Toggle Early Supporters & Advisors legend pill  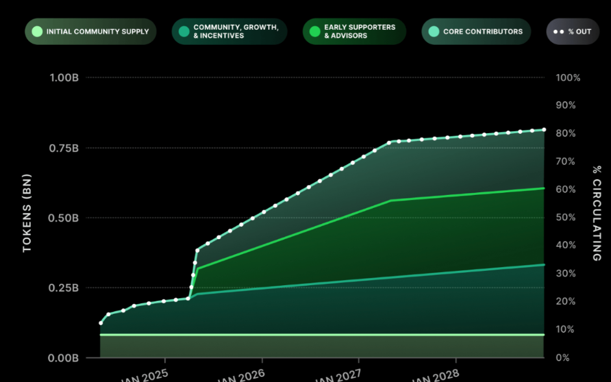click(x=355, y=32)
